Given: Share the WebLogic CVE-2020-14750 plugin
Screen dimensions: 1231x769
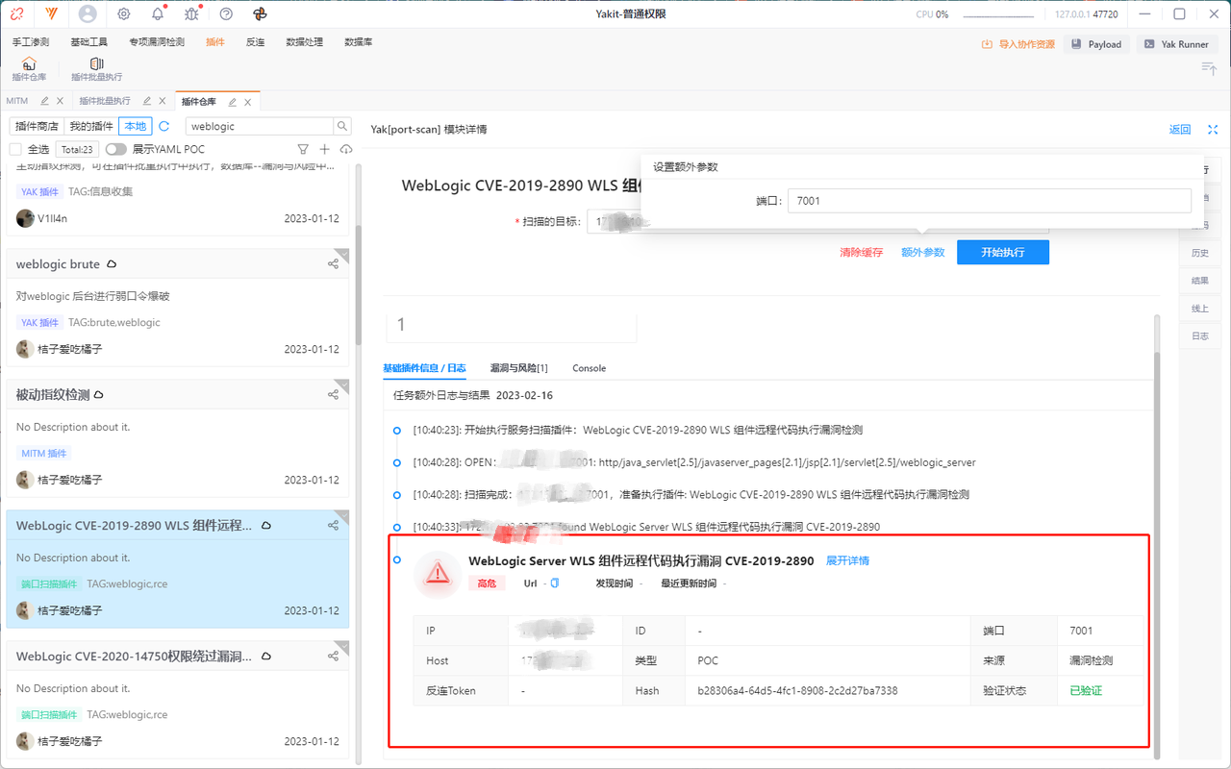Looking at the screenshot, I should pos(333,657).
